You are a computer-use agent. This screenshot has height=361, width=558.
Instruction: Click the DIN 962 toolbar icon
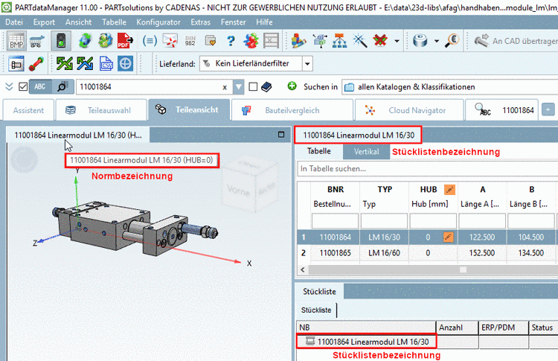tap(190, 41)
